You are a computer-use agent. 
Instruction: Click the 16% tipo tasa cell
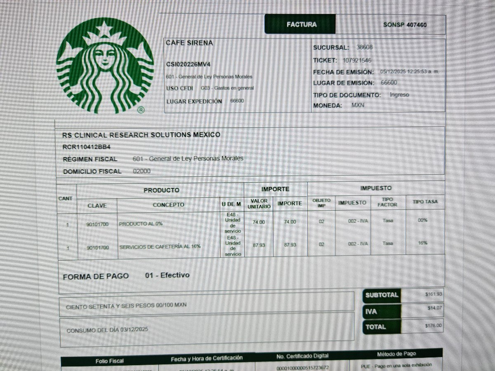pyautogui.click(x=422, y=243)
